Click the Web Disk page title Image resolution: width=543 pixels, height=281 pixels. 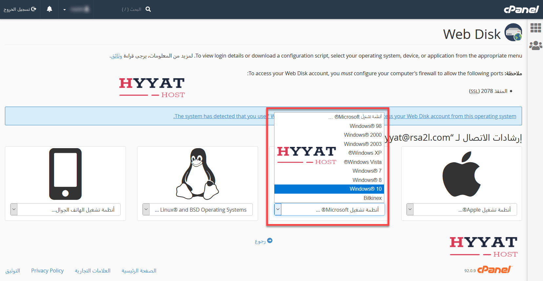click(x=472, y=34)
